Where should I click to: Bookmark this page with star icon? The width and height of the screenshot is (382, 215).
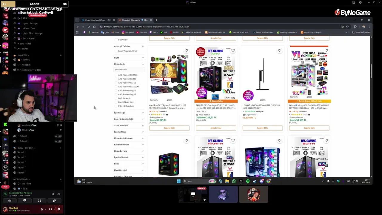coord(347,27)
